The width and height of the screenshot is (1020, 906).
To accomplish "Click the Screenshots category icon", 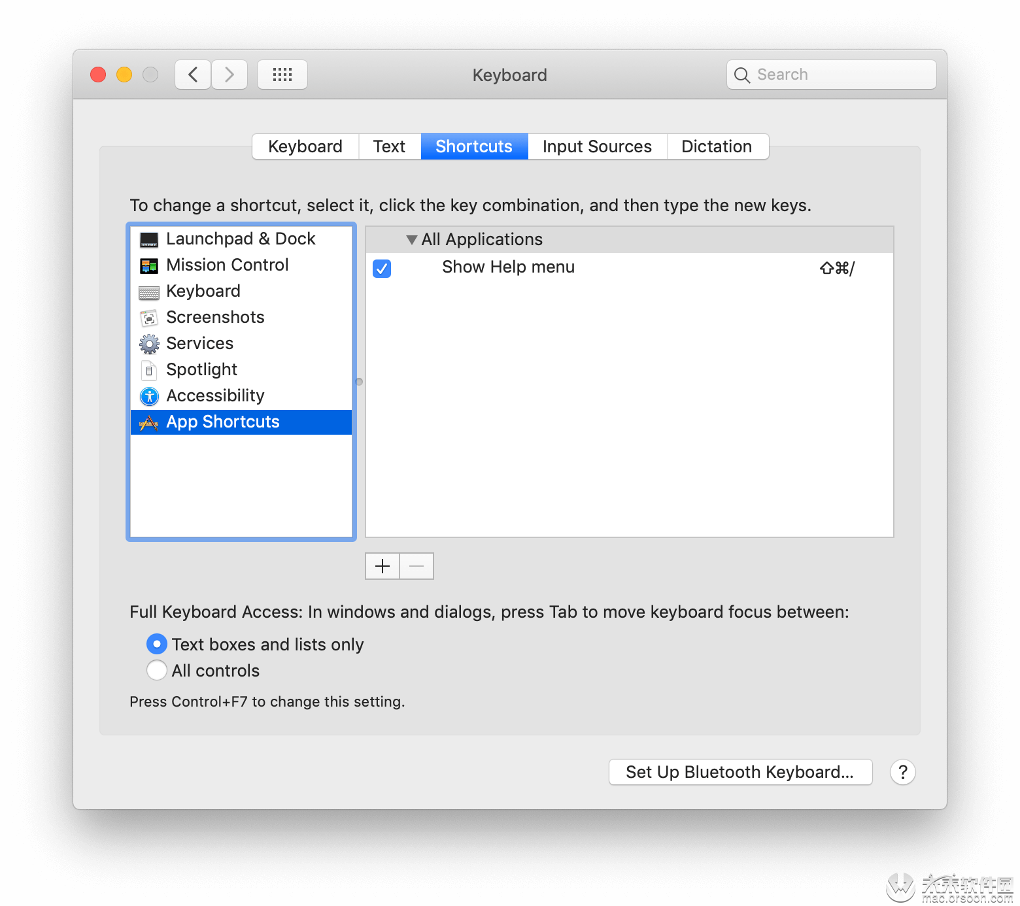I will 149,318.
